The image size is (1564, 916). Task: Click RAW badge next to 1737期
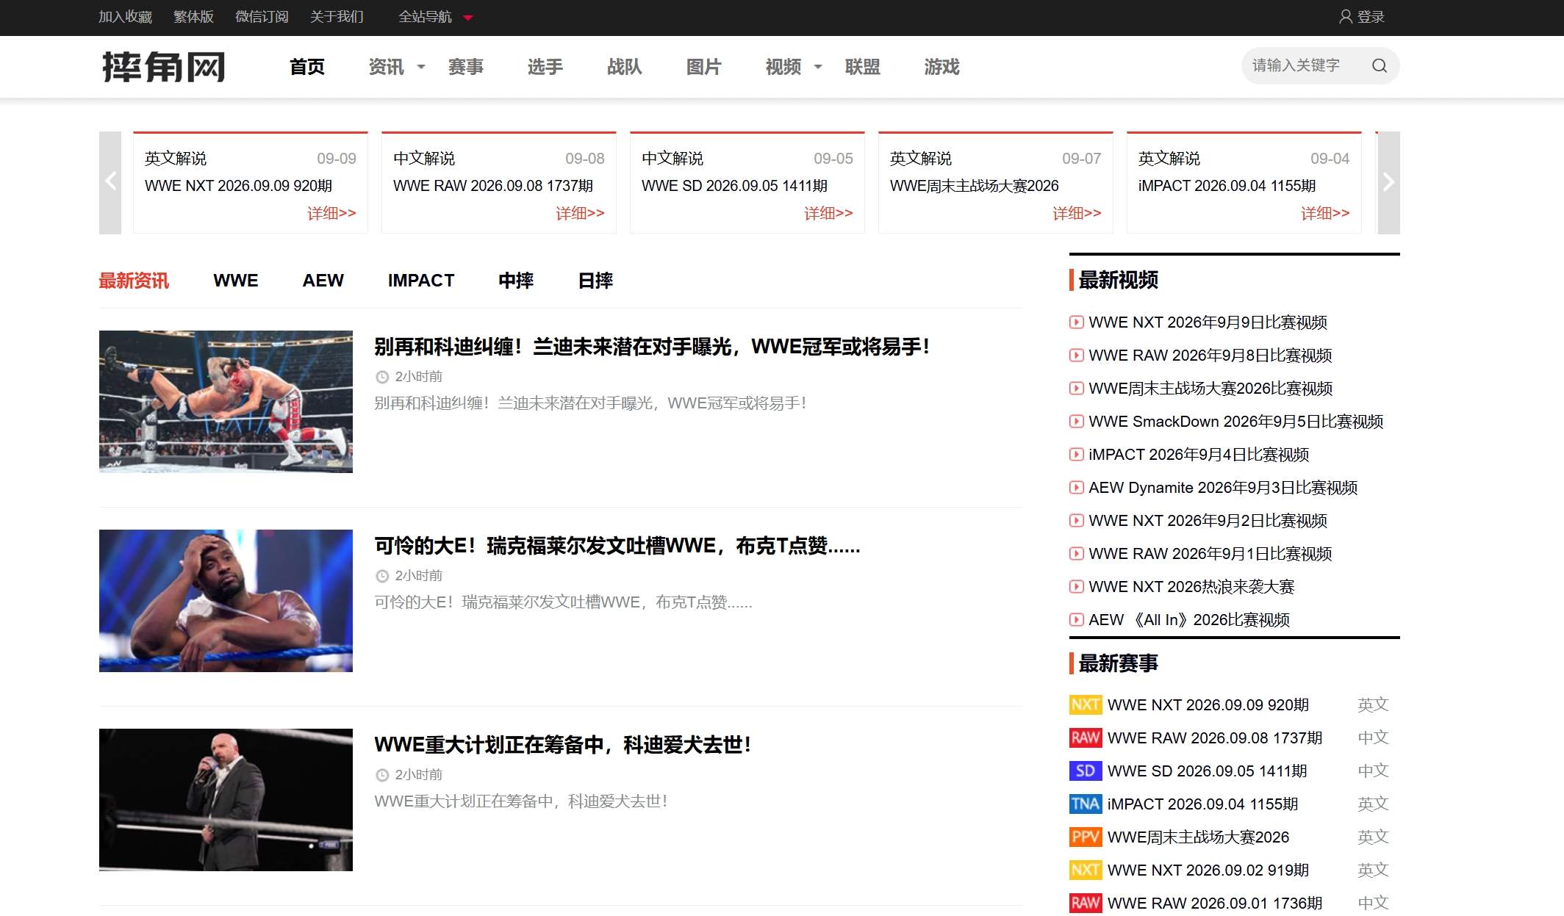tap(1086, 738)
